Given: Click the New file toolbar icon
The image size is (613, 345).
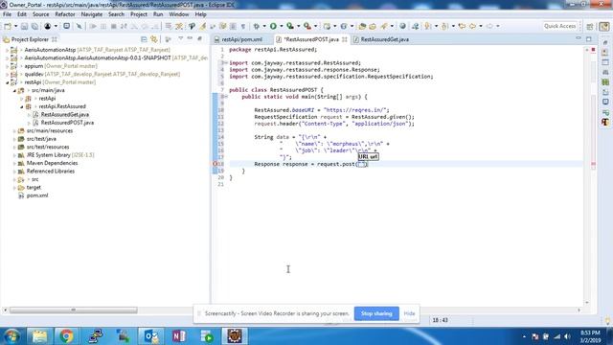Looking at the screenshot, I should pyautogui.click(x=8, y=26).
